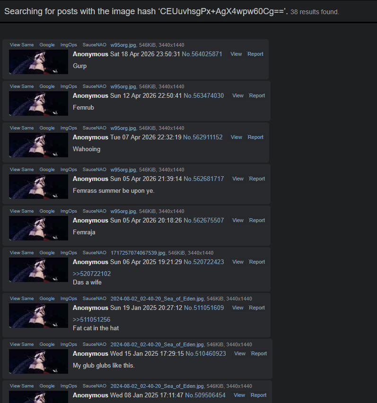Click SauceNAO on the Femrub post
377x403 pixels.
click(94, 86)
